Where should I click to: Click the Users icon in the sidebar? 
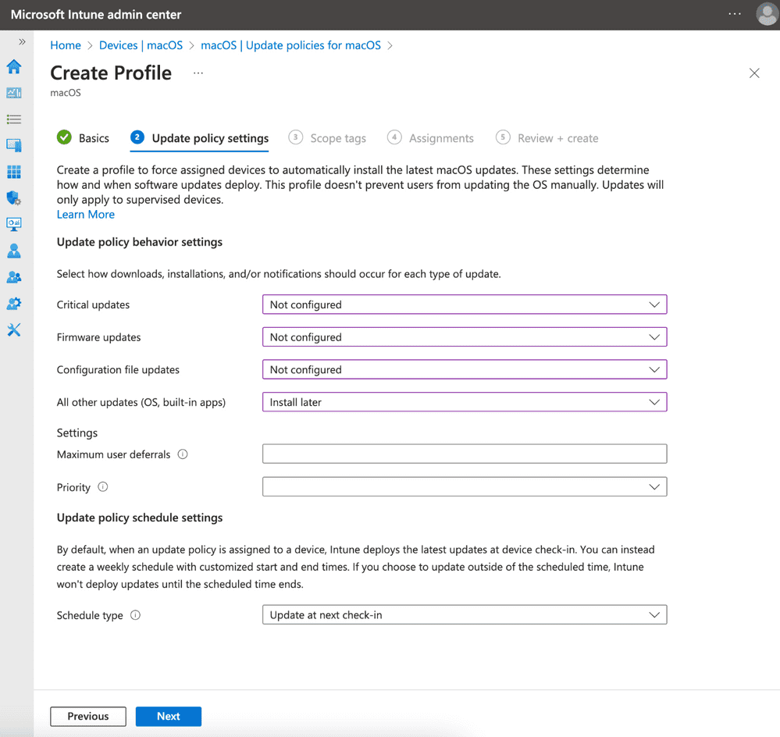click(x=13, y=251)
